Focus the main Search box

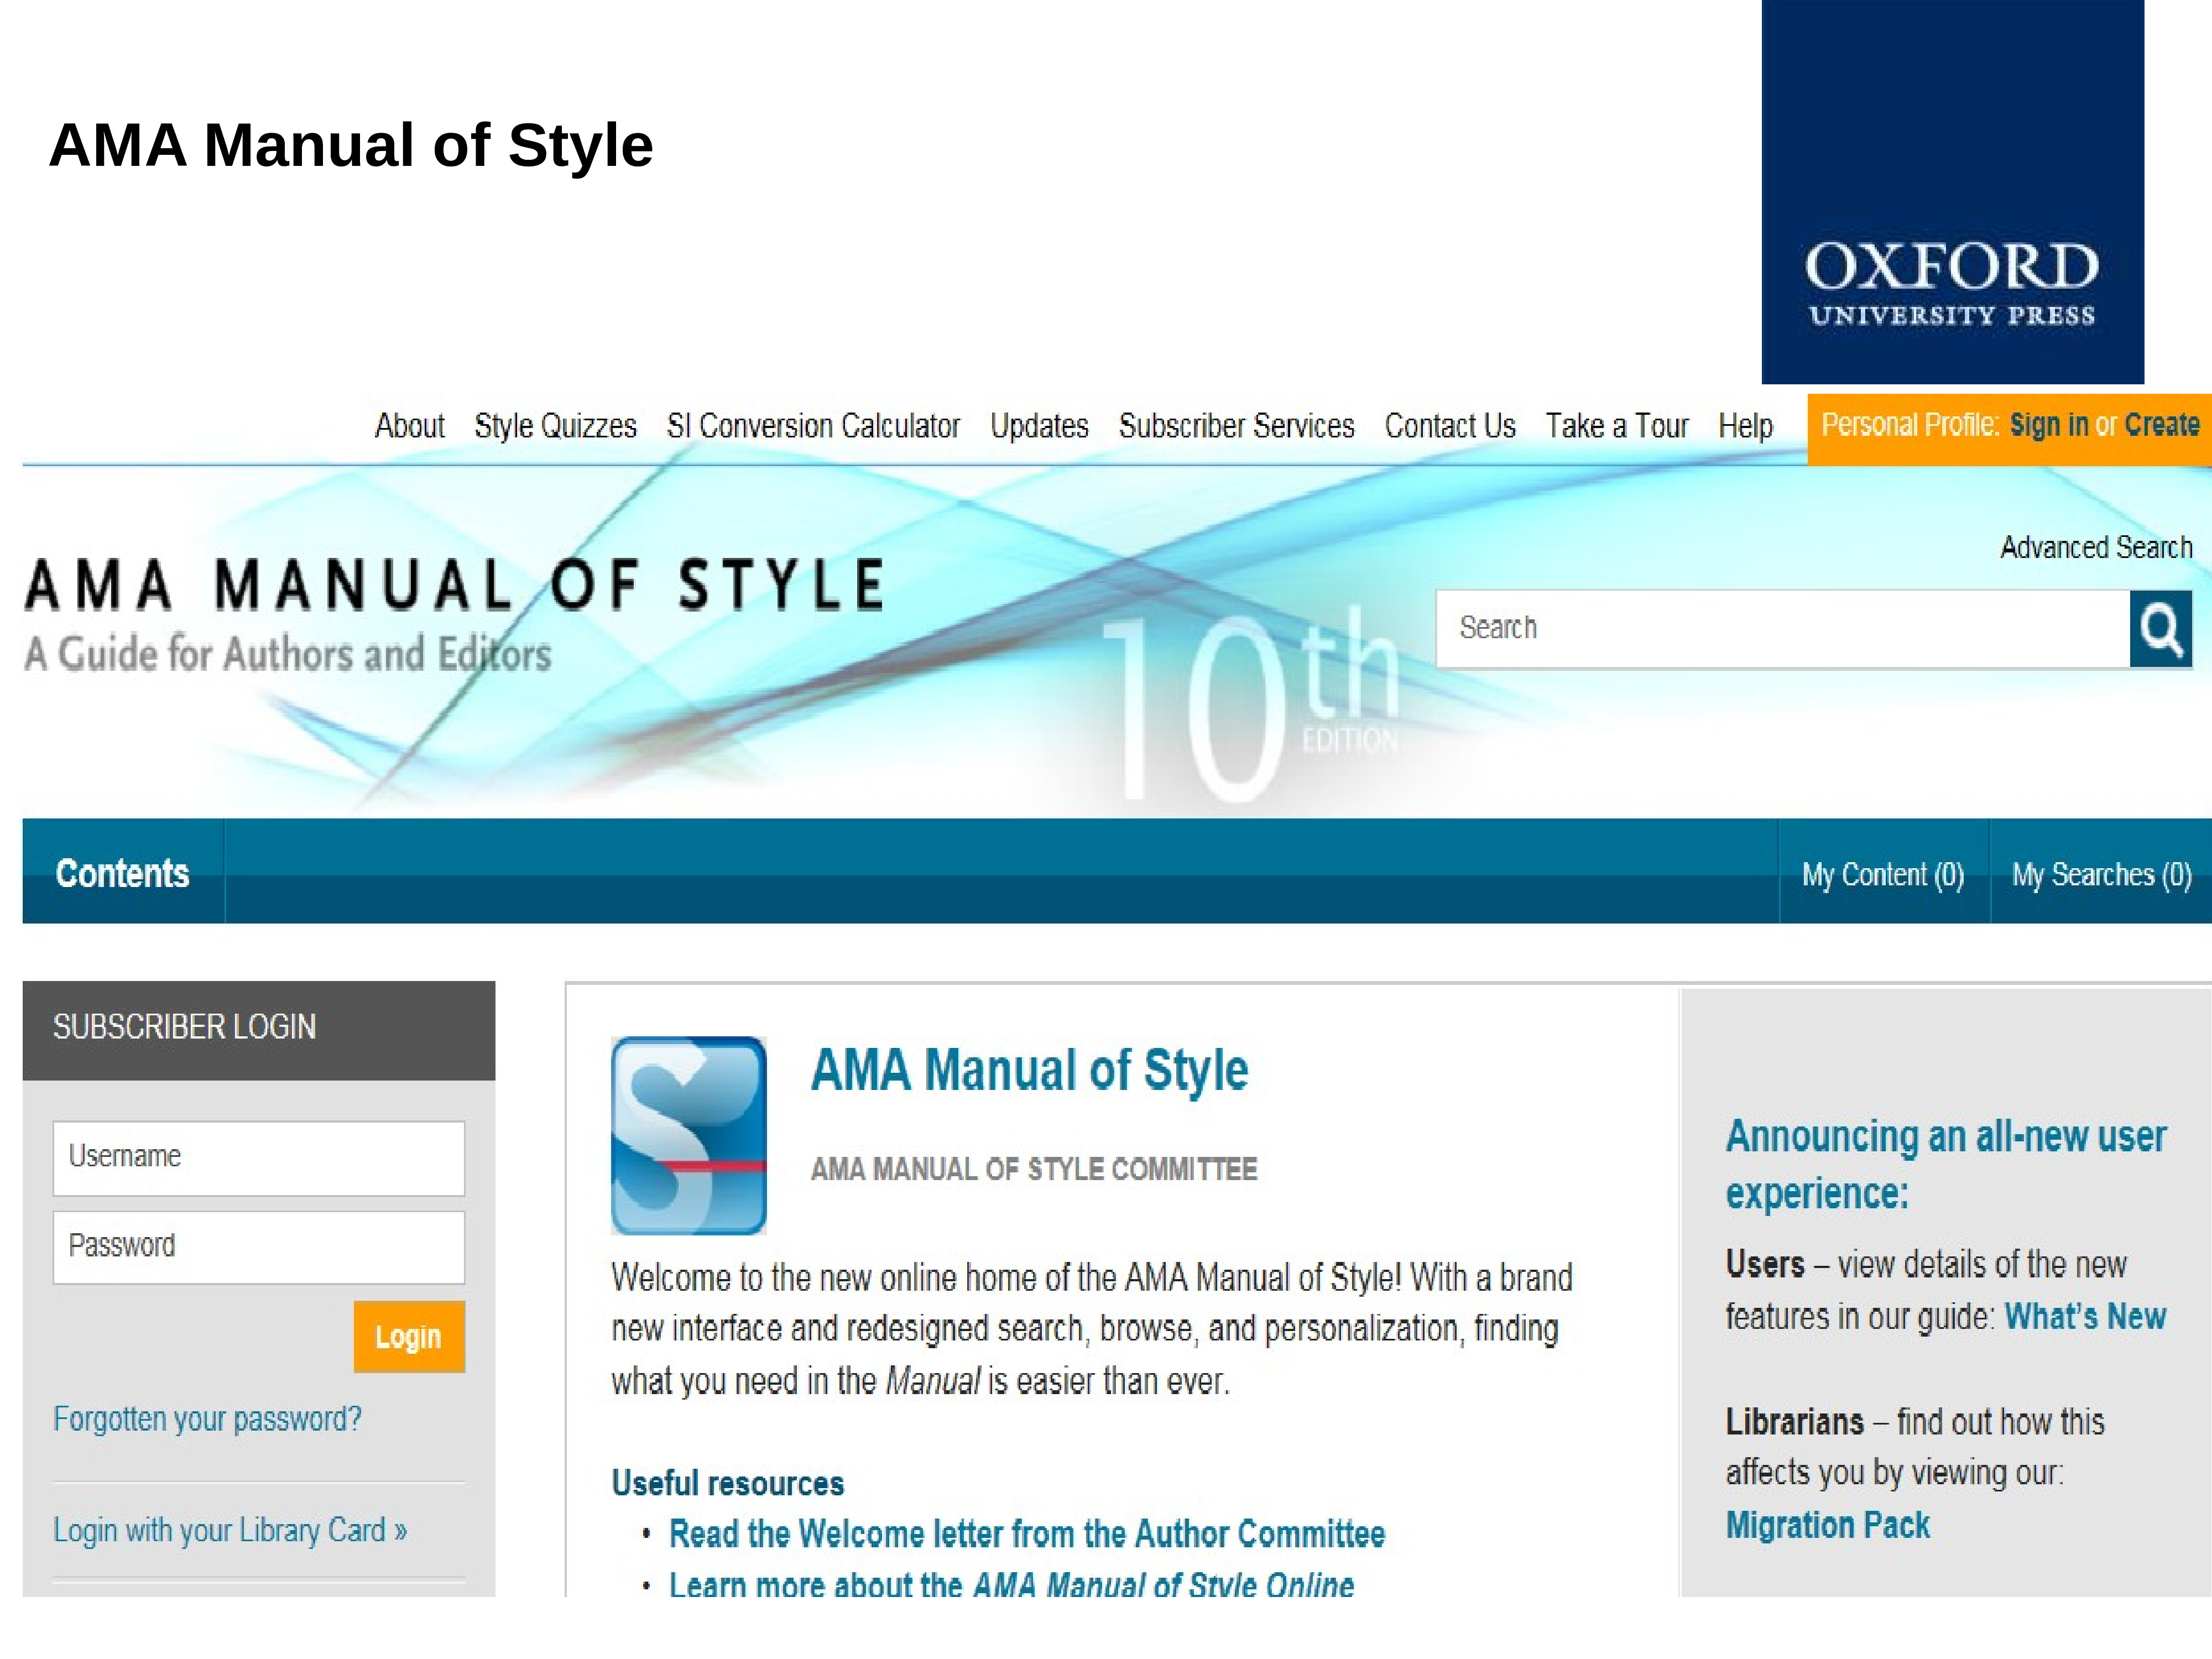1781,628
